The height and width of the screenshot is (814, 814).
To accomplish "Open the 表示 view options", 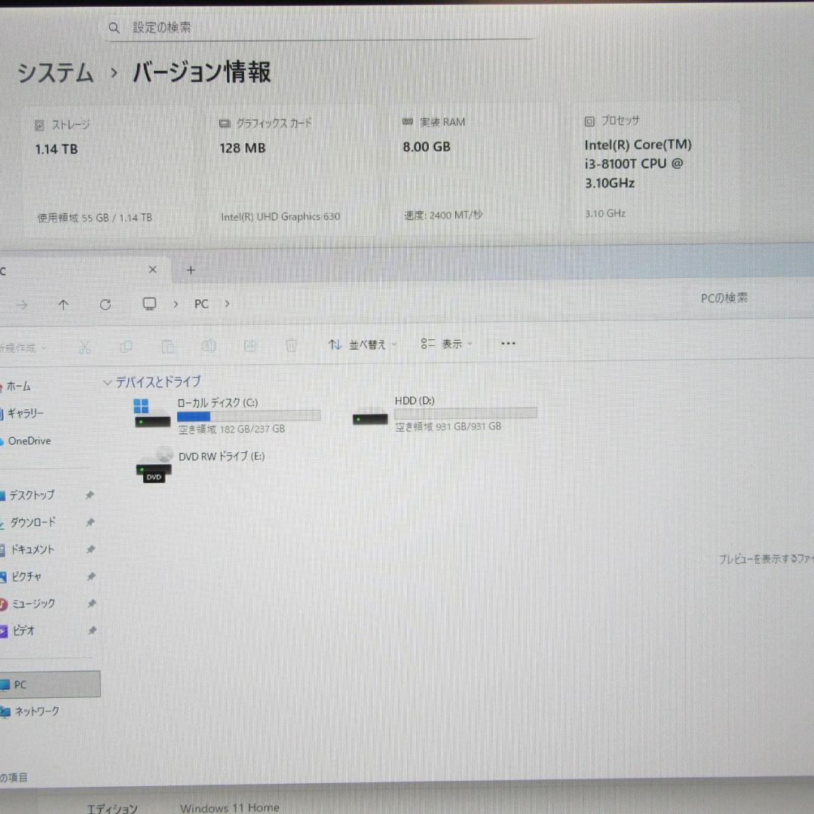I will click(446, 344).
